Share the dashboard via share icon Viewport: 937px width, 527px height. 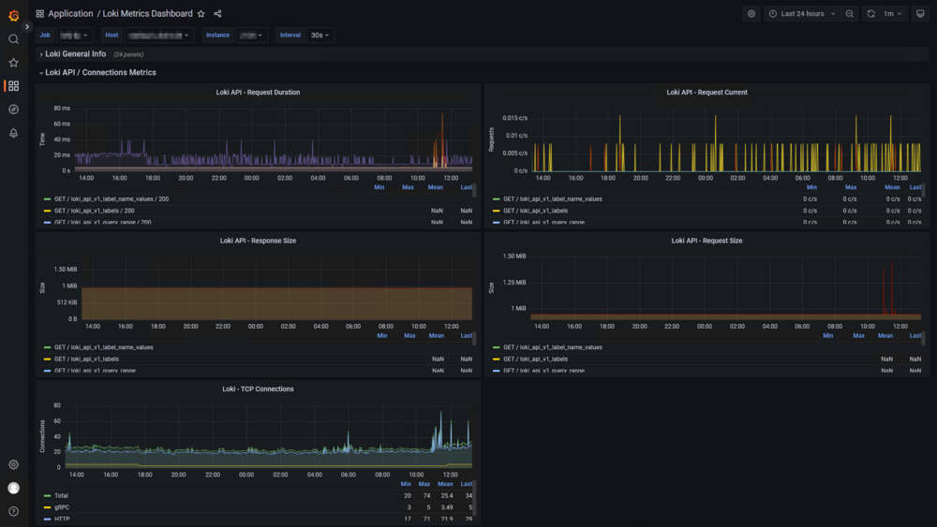(217, 14)
